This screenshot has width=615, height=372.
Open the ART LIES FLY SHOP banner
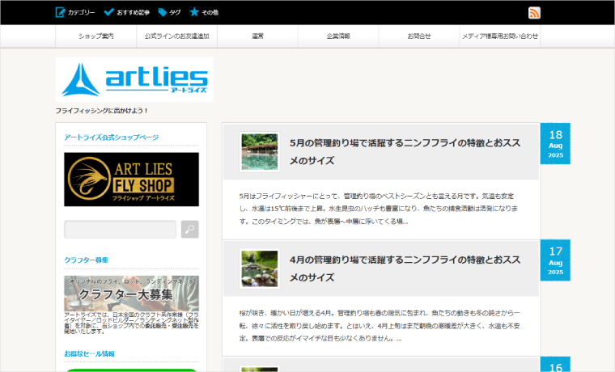131,179
